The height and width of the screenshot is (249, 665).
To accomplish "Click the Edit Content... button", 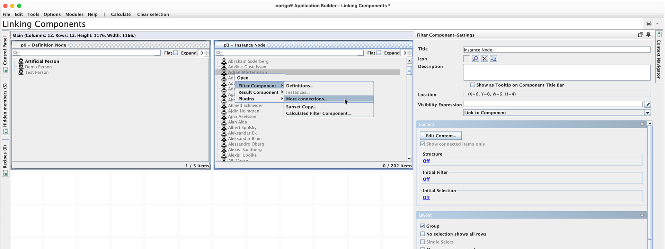I will [x=441, y=136].
